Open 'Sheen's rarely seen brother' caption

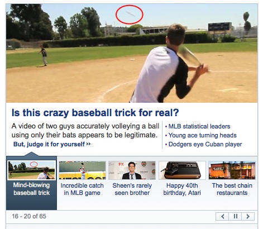(132, 189)
